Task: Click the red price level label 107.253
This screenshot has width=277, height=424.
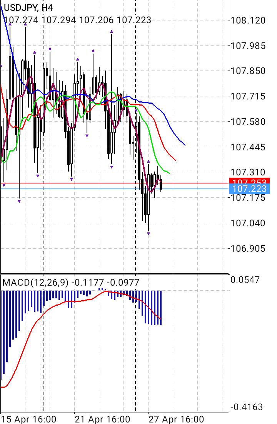Action: click(249, 181)
